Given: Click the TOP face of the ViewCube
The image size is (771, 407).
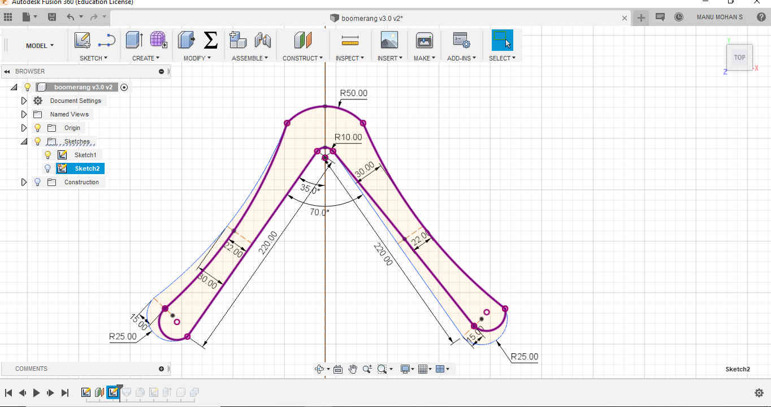Looking at the screenshot, I should pos(739,57).
